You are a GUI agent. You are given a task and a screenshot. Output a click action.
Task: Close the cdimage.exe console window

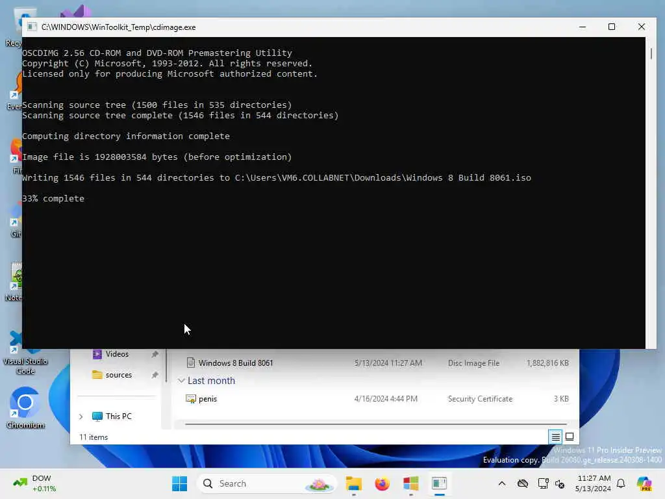pos(641,27)
